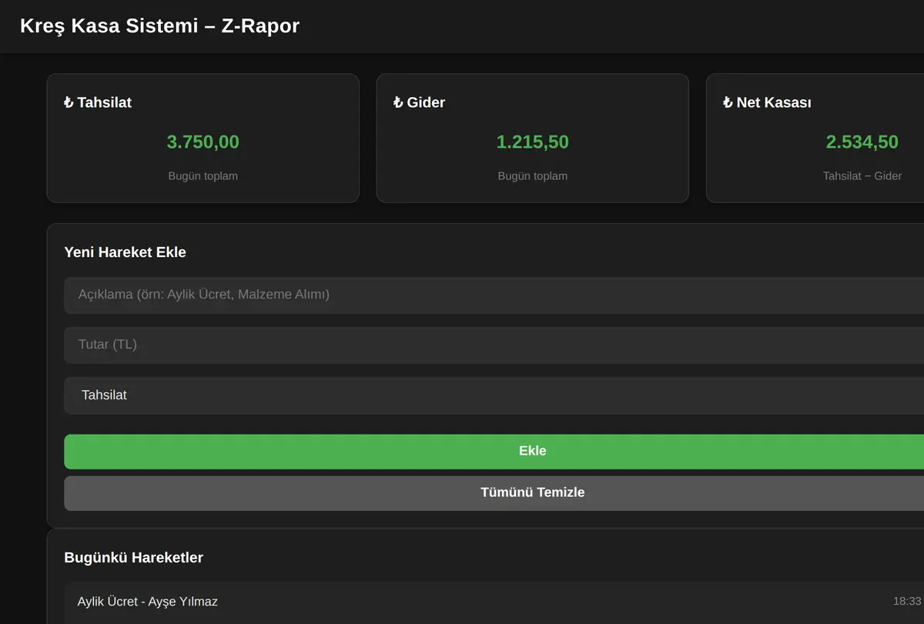Click the 18:33 timestamp
924x624 pixels.
click(x=907, y=601)
